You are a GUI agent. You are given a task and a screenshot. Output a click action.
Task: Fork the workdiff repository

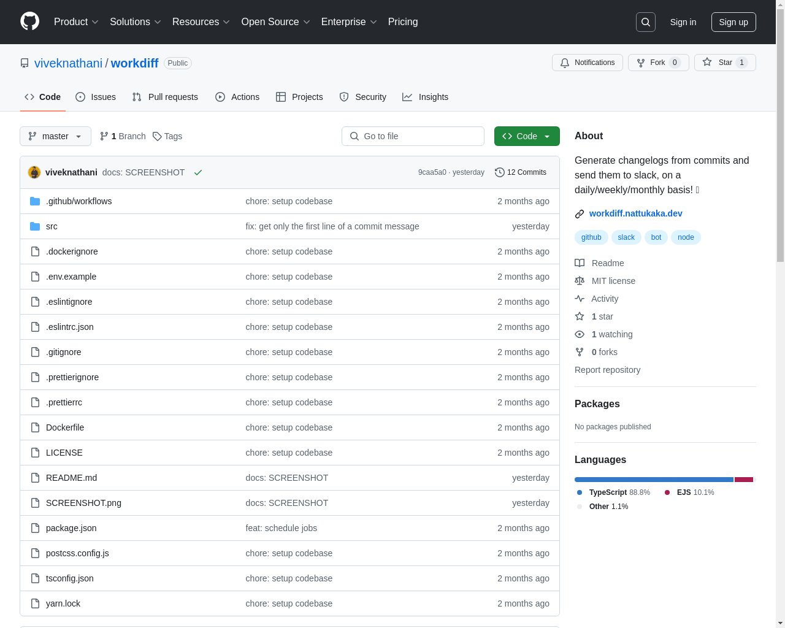tap(659, 63)
